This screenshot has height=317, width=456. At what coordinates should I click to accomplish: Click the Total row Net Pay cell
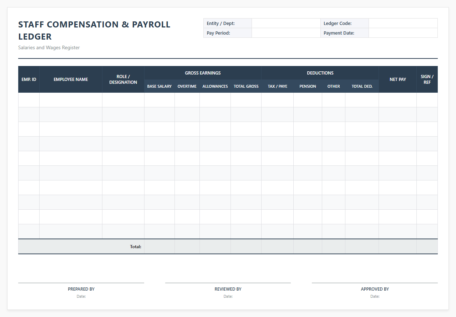398,246
